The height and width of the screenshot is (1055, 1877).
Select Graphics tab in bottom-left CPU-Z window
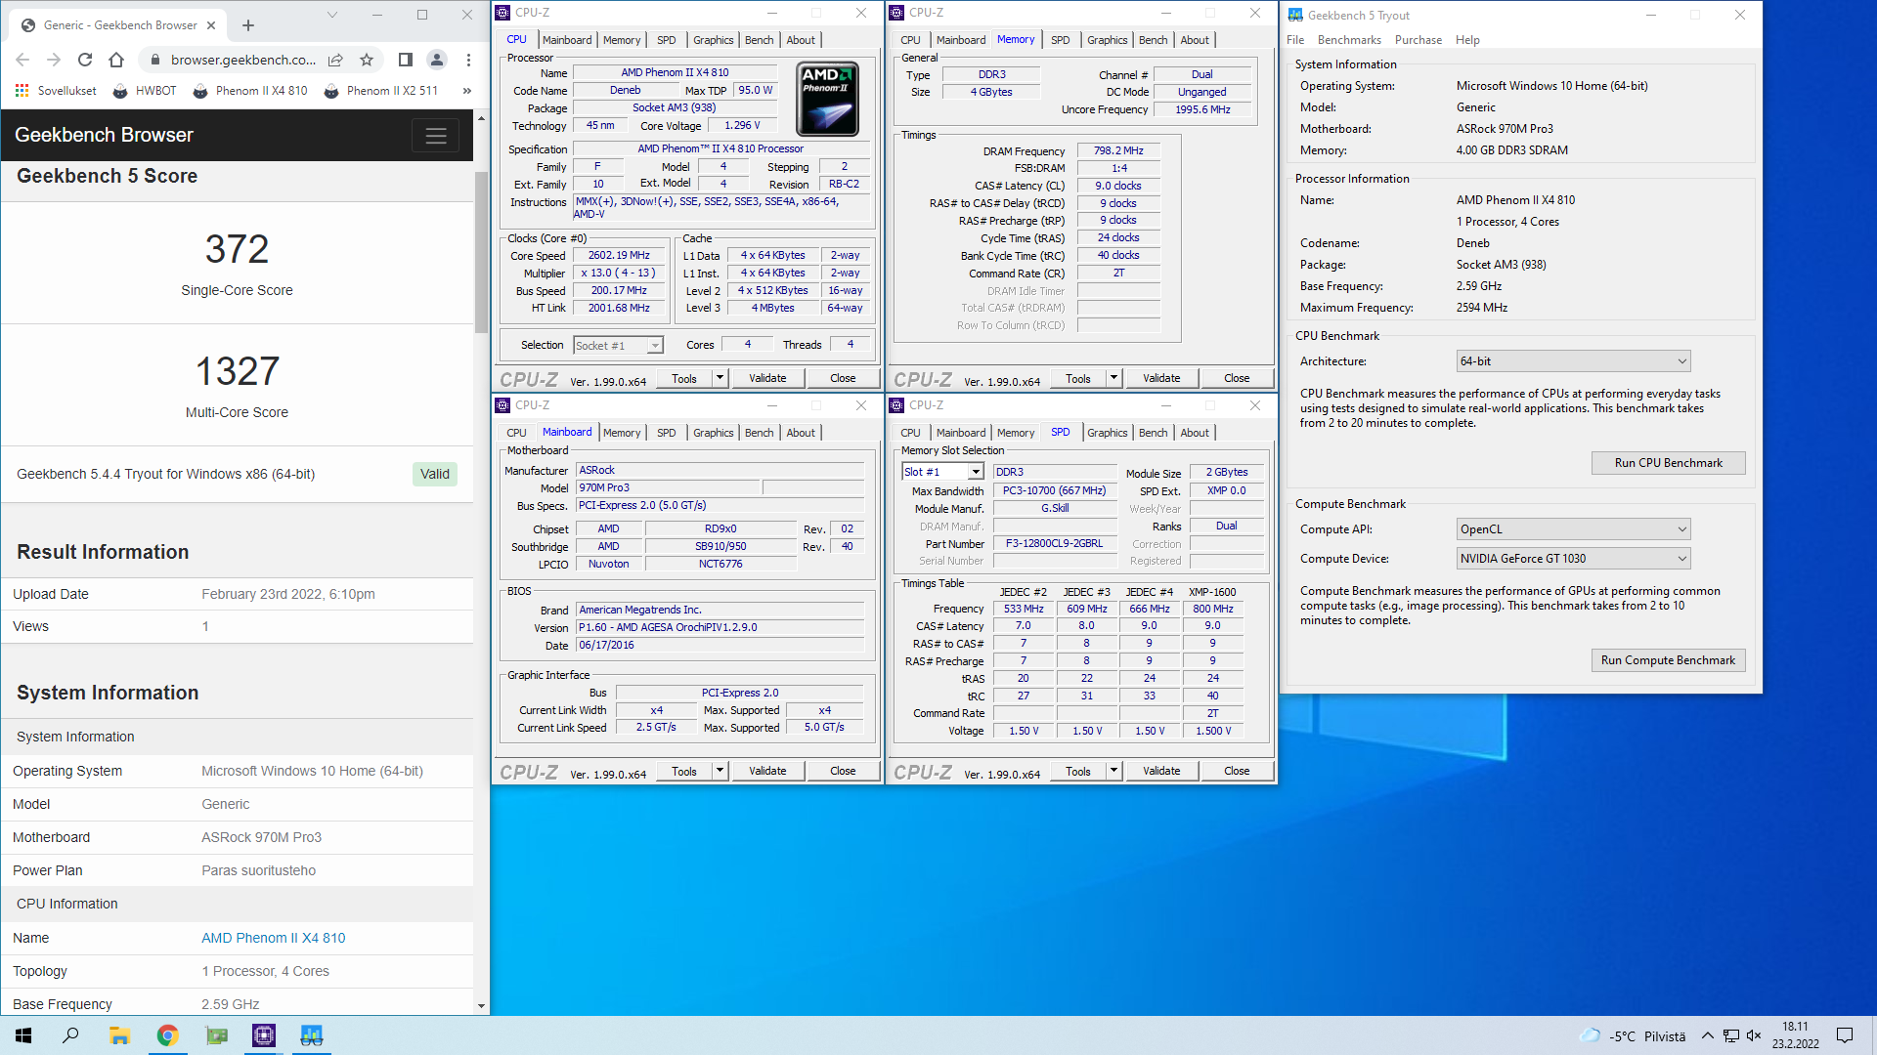(714, 433)
